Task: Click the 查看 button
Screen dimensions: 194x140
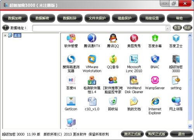Action: click(177, 28)
